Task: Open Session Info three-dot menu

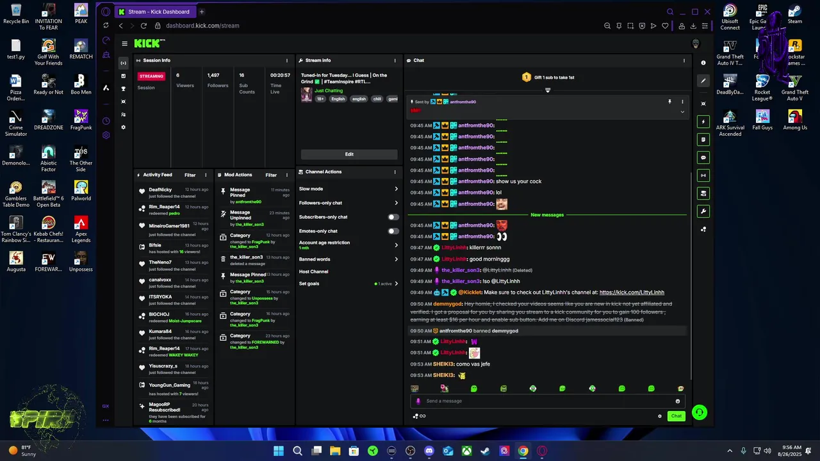Action: [287, 60]
